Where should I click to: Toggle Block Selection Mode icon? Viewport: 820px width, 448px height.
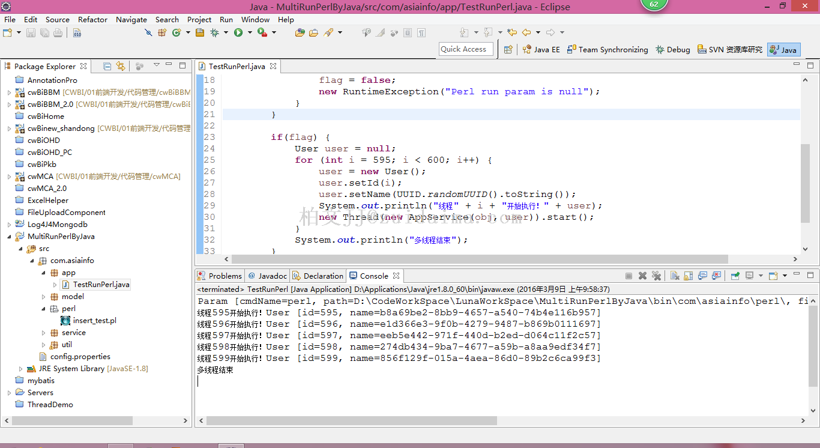(x=408, y=32)
